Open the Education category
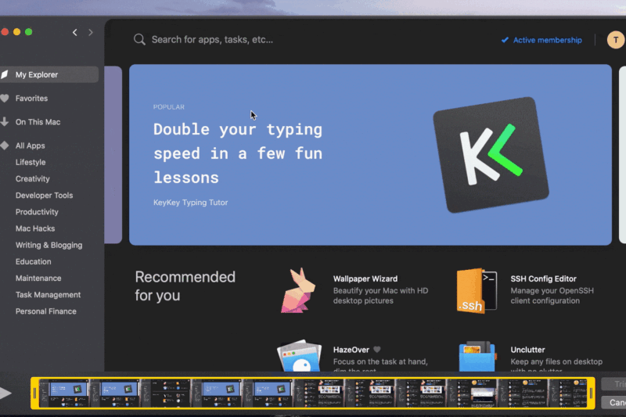The image size is (626, 417). 33,262
